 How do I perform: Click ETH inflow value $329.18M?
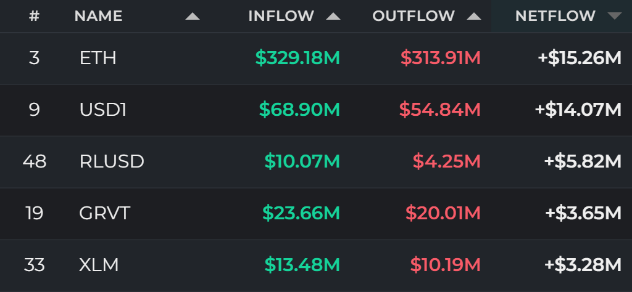coord(298,59)
